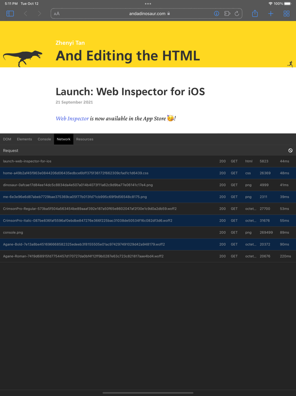Switch to the DOM tab
Viewport: 296px width, 396px height.
point(7,139)
